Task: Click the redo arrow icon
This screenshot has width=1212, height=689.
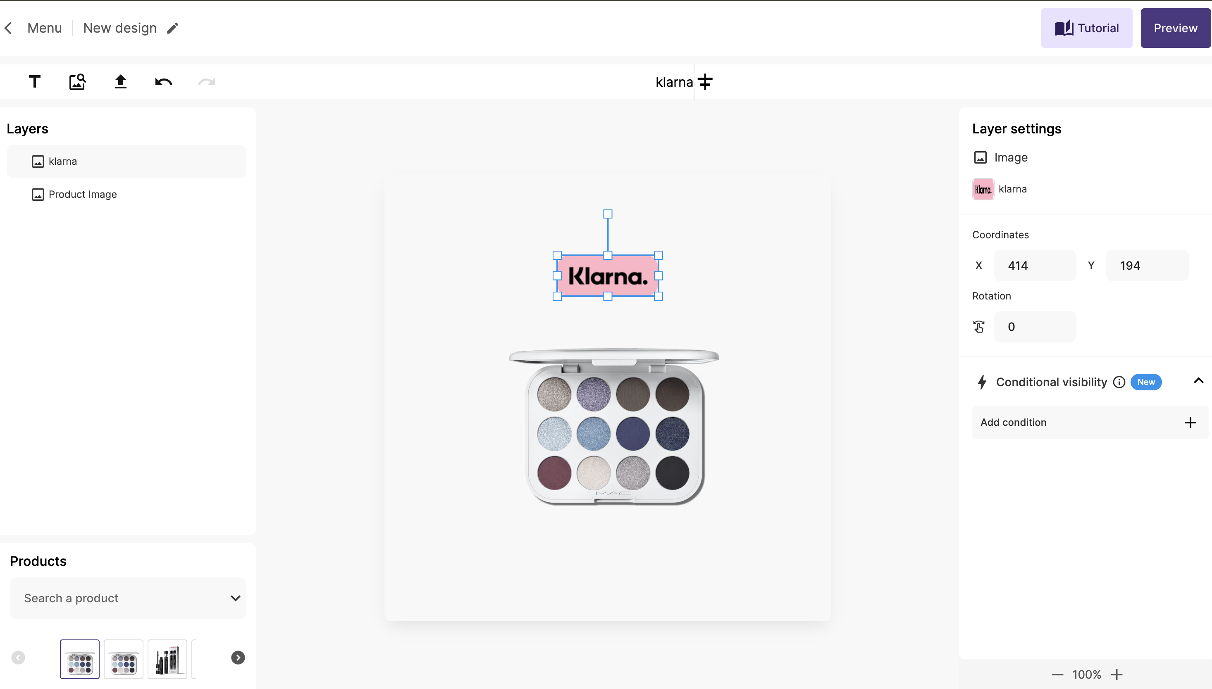Action: 206,82
